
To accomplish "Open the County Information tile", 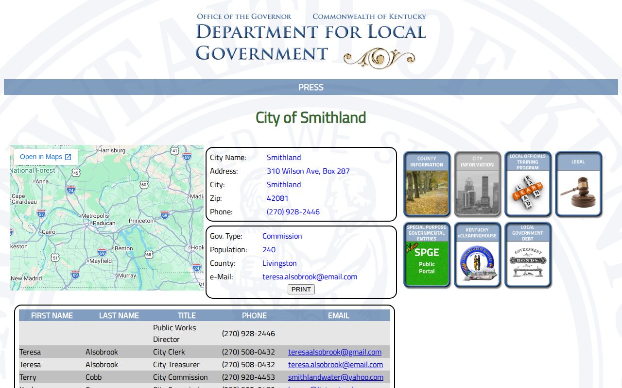I will pos(427,184).
